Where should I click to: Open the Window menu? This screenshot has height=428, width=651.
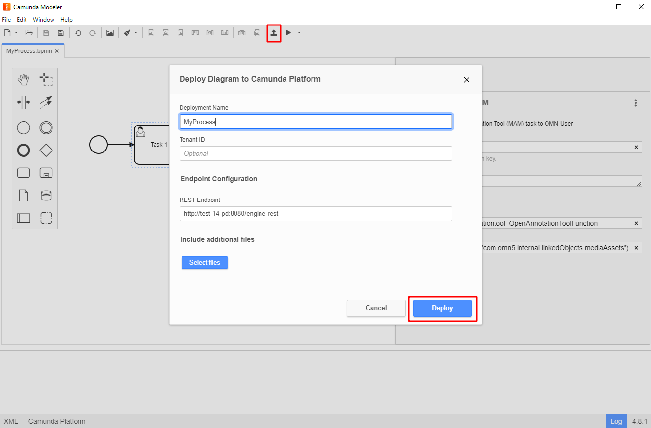pos(44,20)
